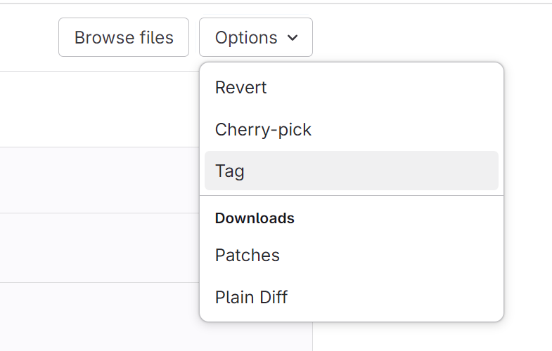Download the commit as Patches
This screenshot has width=552, height=351.
248,255
